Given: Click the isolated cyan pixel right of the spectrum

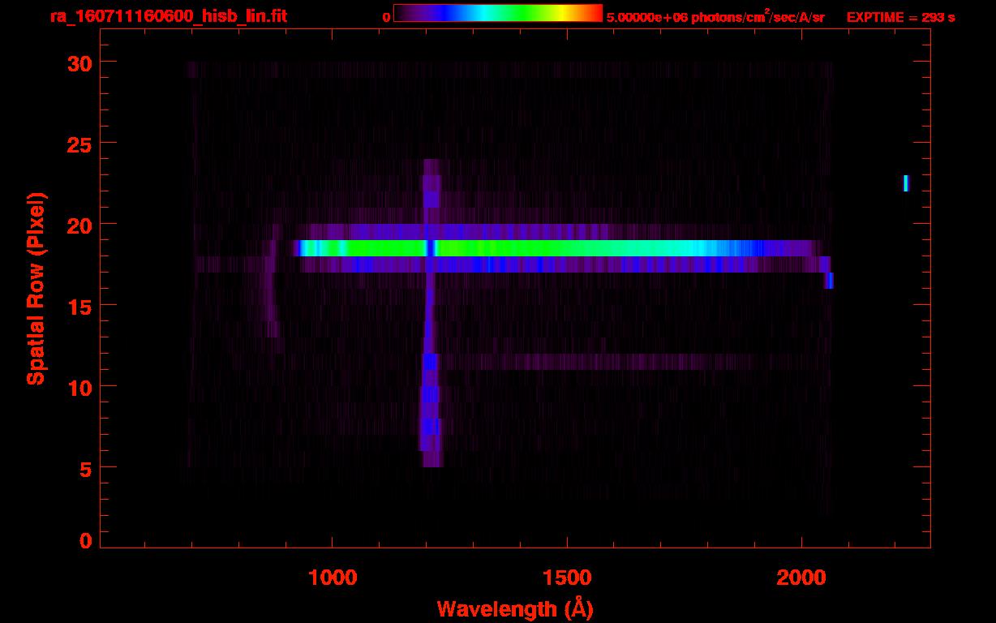Looking at the screenshot, I should (906, 183).
